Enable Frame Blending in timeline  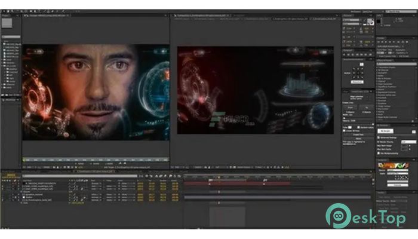click(x=161, y=176)
